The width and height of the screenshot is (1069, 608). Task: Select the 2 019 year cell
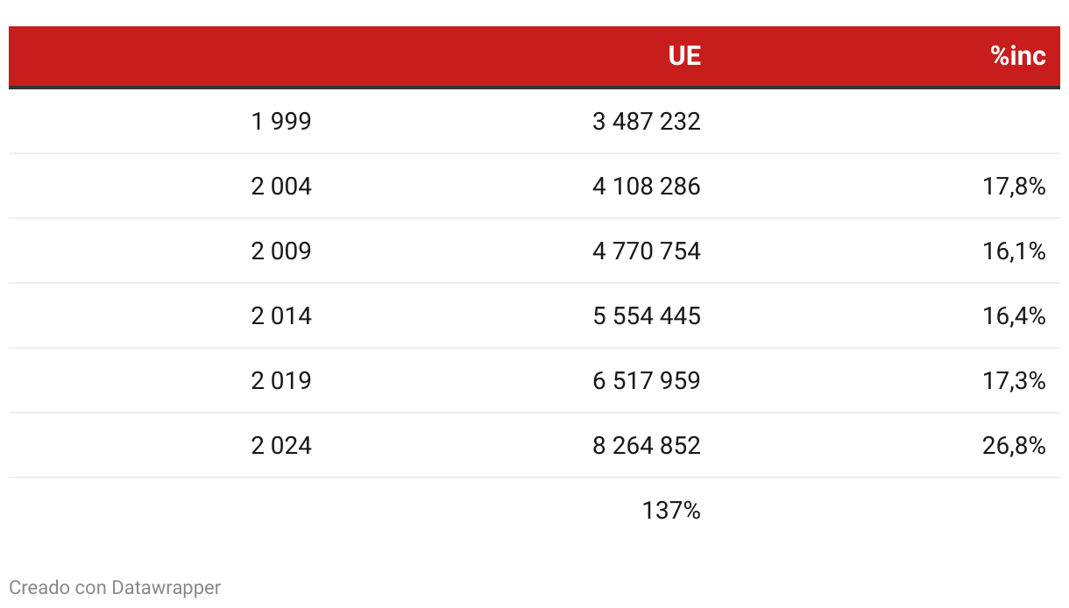pyautogui.click(x=281, y=381)
